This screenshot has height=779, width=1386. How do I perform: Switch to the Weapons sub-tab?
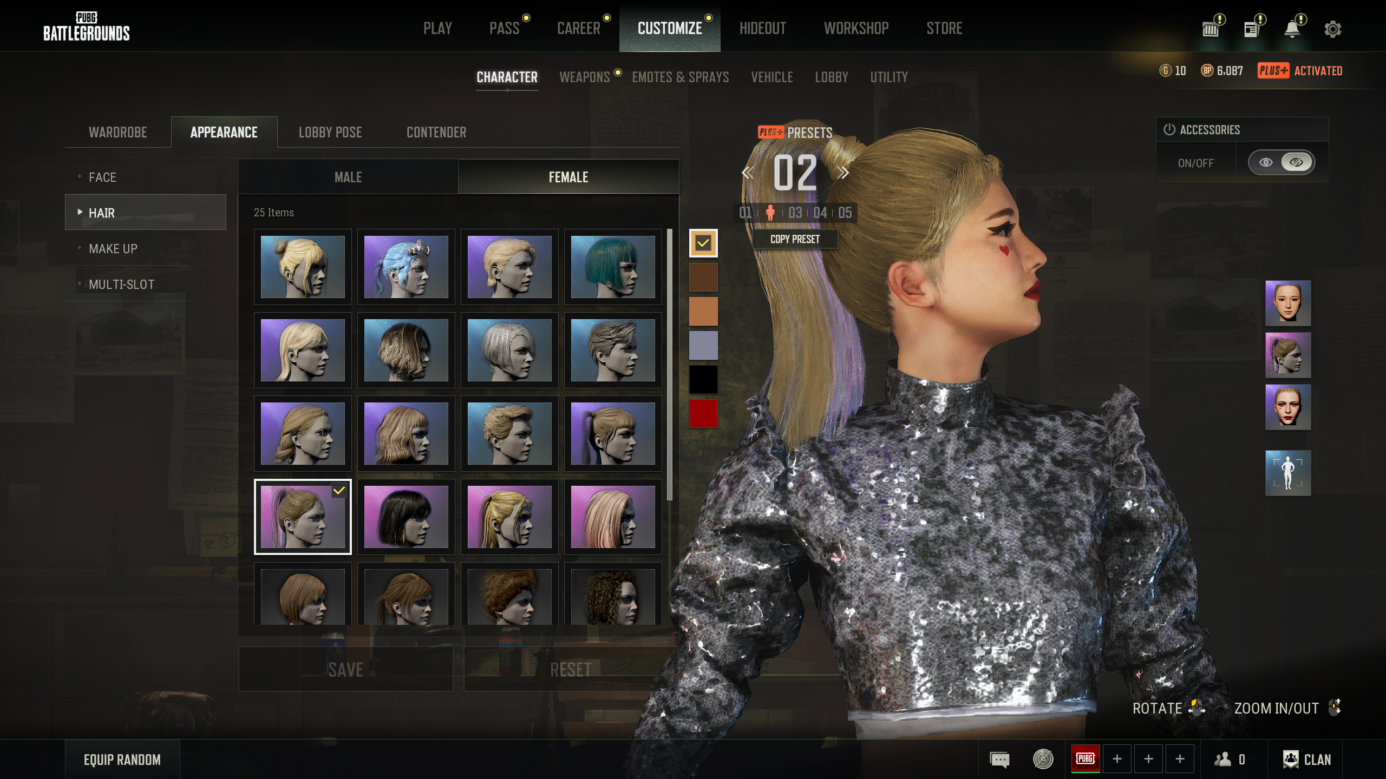pyautogui.click(x=585, y=77)
